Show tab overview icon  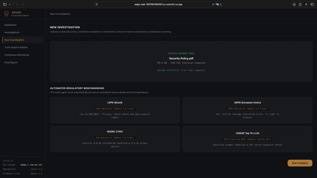[312, 4]
